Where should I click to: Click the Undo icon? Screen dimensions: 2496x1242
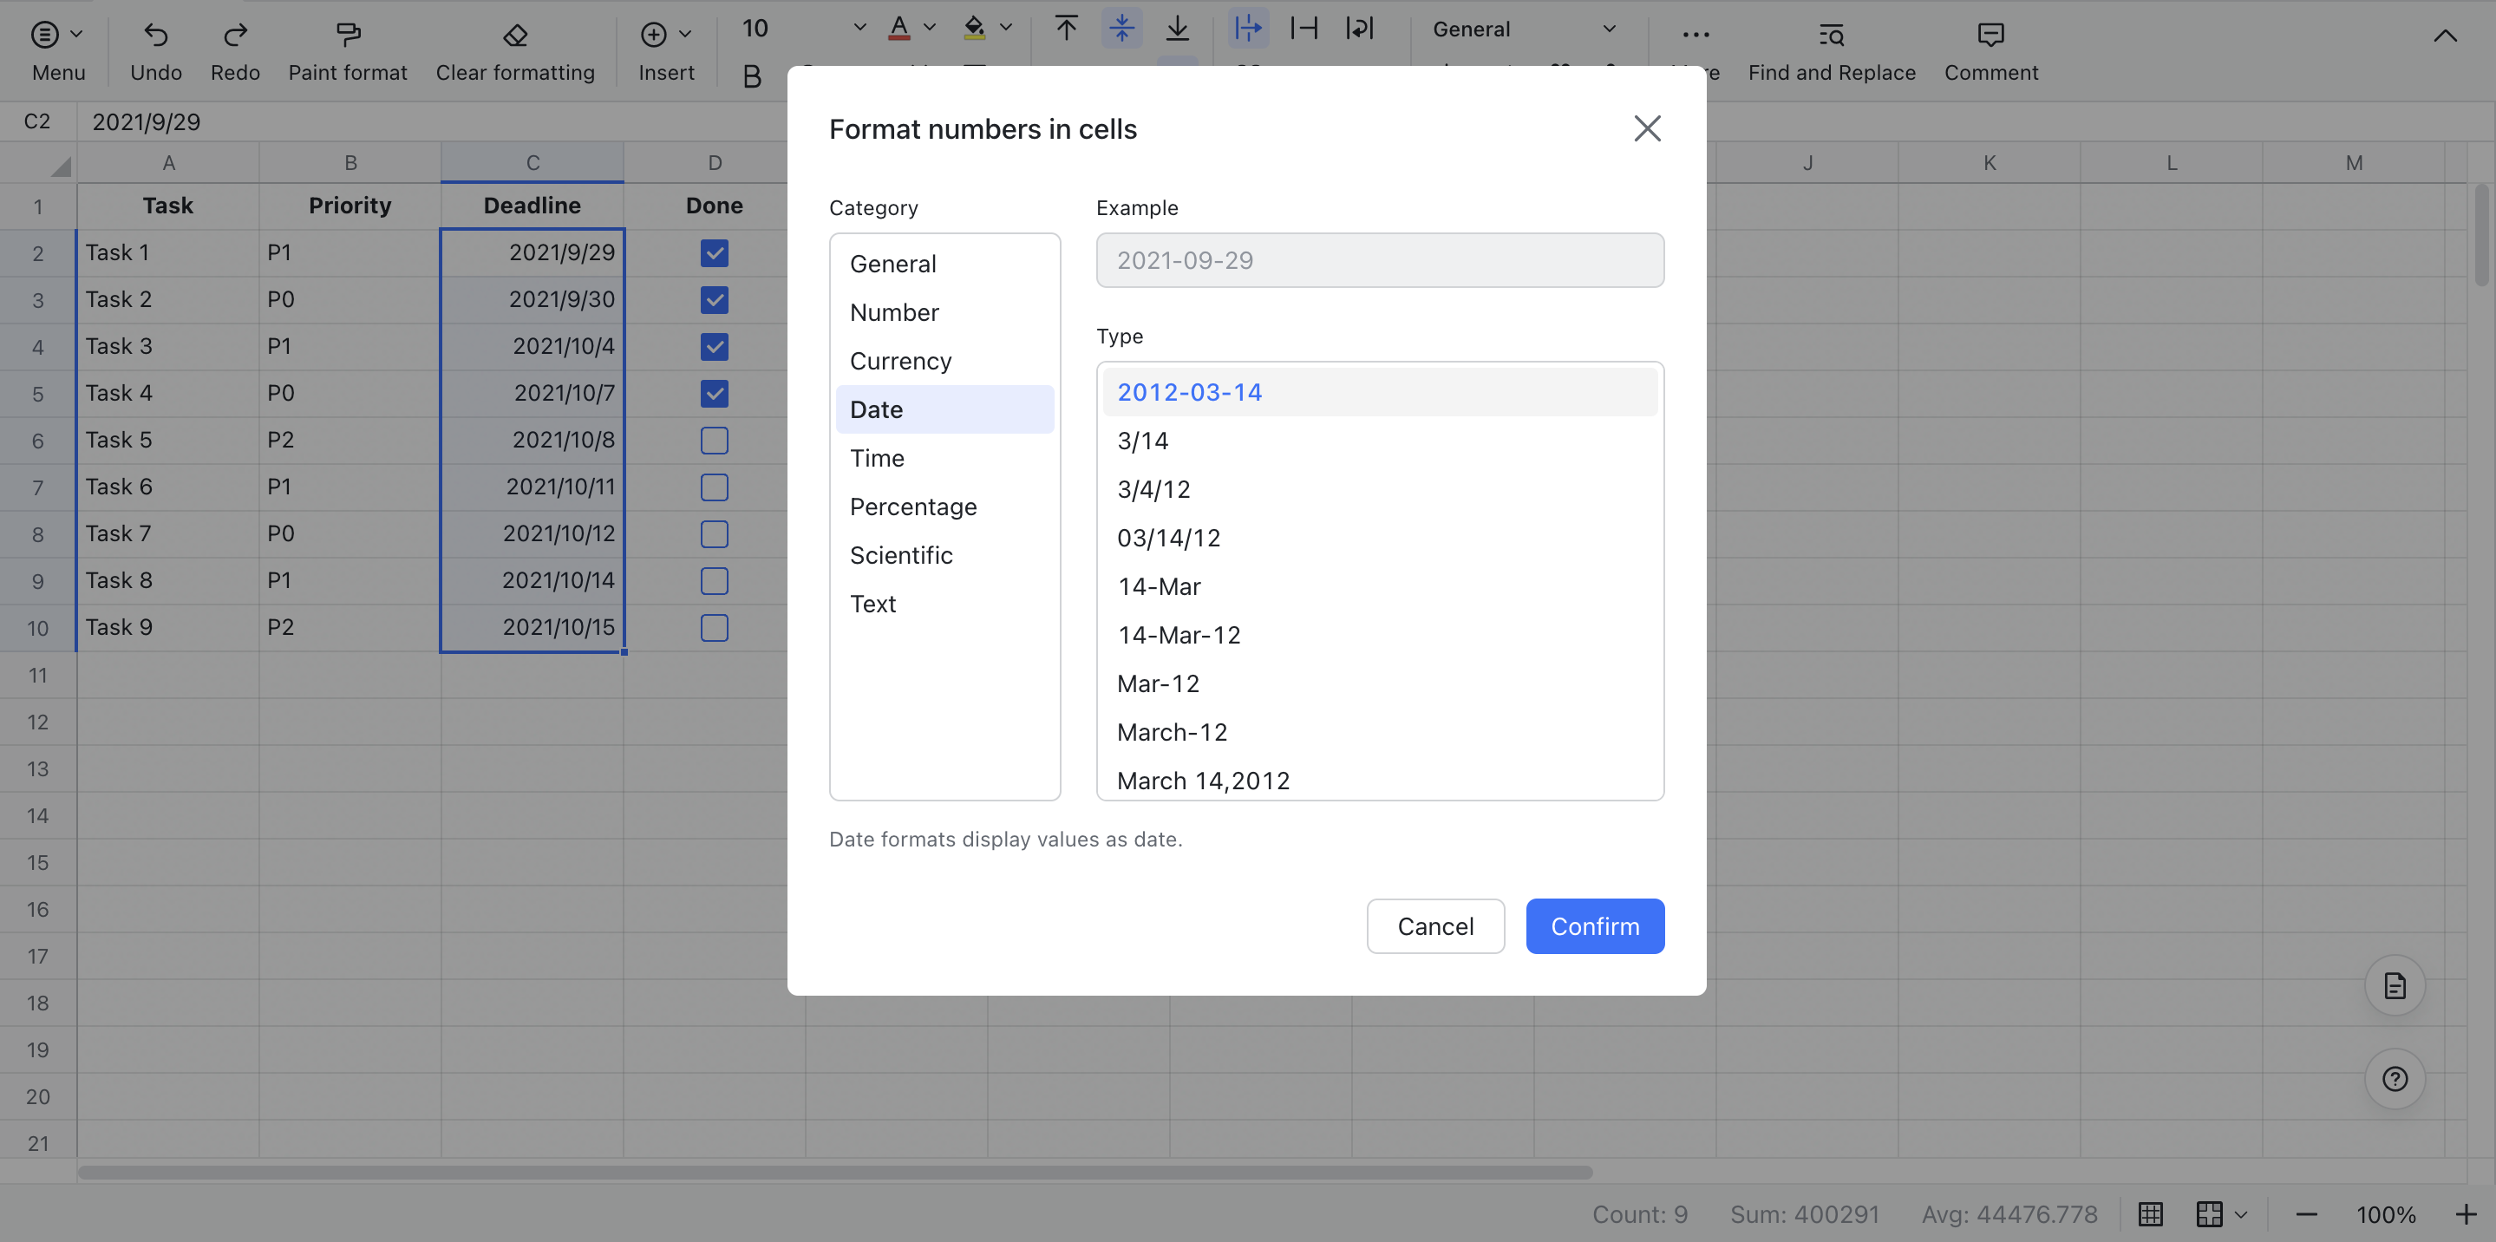coord(155,35)
